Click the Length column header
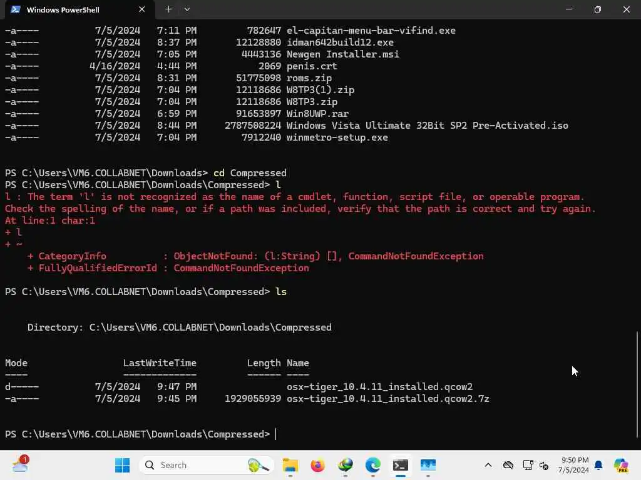This screenshot has width=641, height=480. (264, 363)
